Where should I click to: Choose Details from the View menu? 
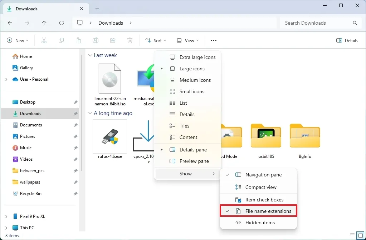click(187, 114)
